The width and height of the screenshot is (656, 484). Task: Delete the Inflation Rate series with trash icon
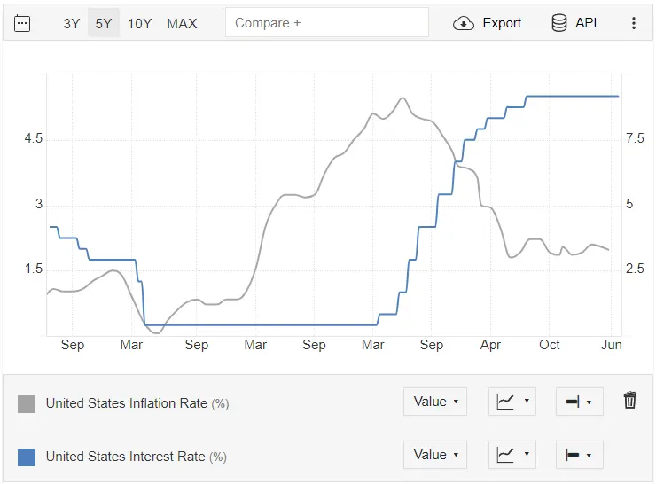click(629, 401)
